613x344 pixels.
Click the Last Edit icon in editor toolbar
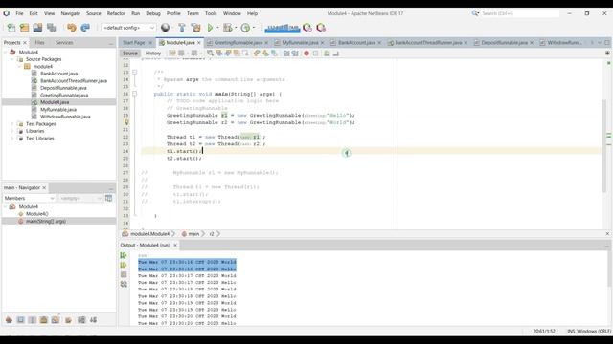(172, 54)
